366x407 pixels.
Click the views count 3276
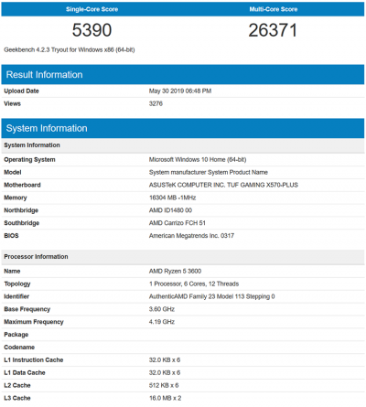[156, 103]
